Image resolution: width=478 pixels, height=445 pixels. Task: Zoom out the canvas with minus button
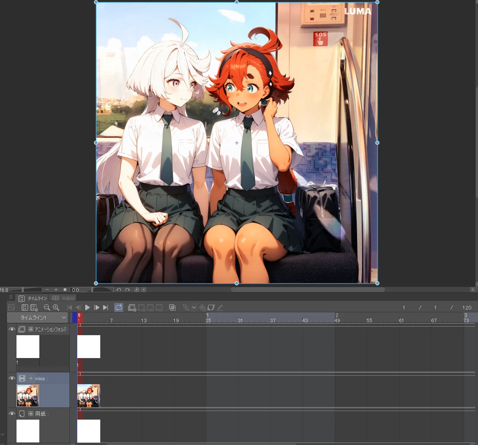[x=47, y=290]
